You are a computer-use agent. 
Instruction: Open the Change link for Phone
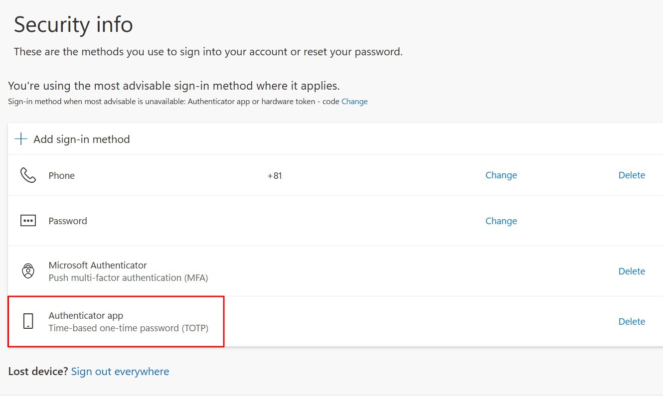coord(501,175)
